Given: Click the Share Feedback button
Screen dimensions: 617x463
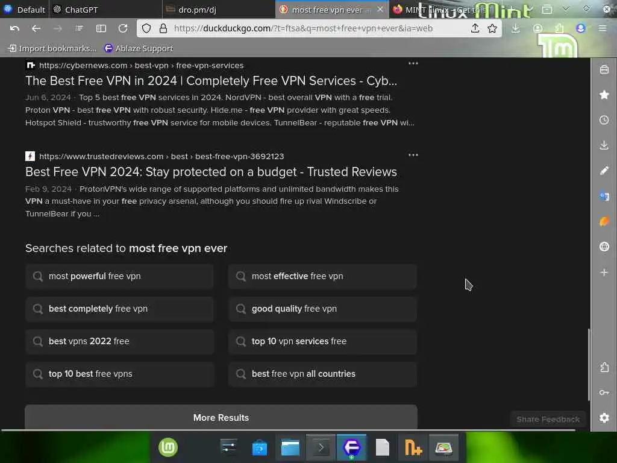Looking at the screenshot, I should point(548,420).
